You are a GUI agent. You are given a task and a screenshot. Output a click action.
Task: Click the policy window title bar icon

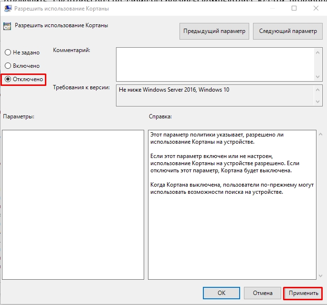(8, 9)
